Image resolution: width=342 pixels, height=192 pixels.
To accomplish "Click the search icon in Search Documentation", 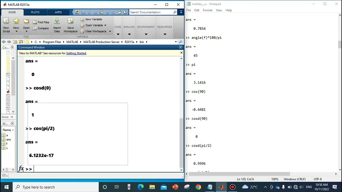I will coord(175,12).
